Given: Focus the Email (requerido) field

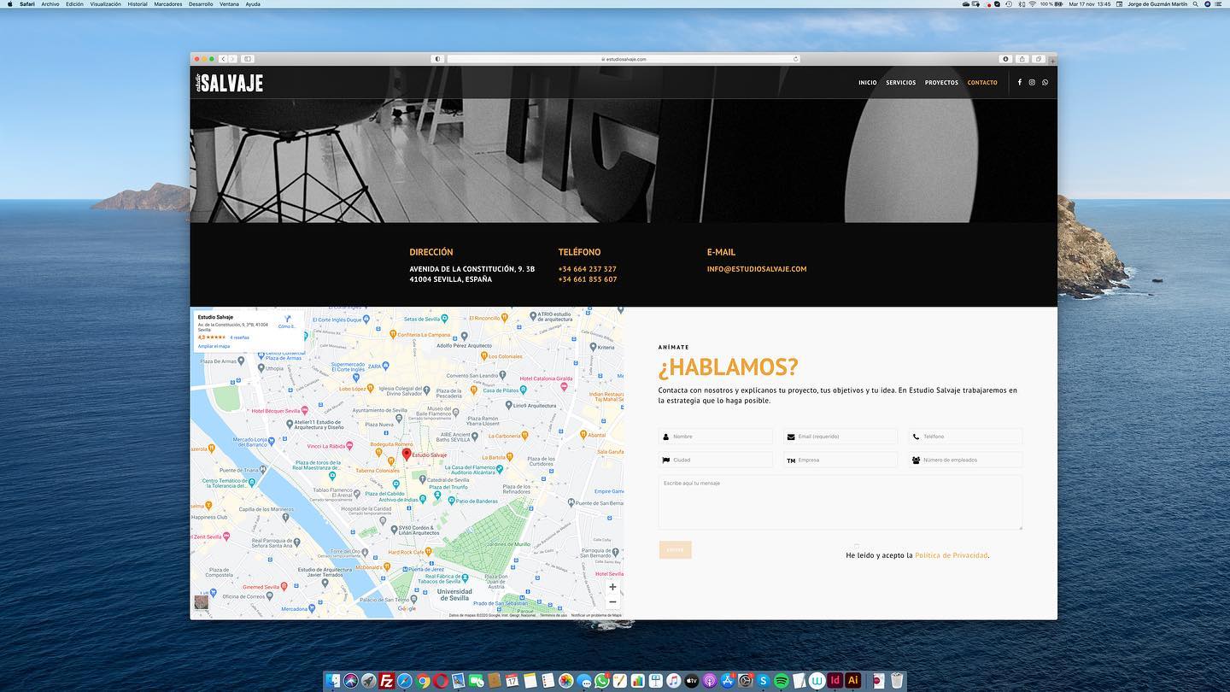Looking at the screenshot, I should pos(840,437).
